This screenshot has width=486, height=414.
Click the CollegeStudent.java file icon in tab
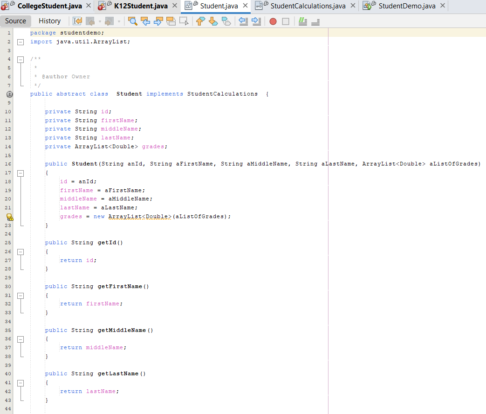pos(5,6)
